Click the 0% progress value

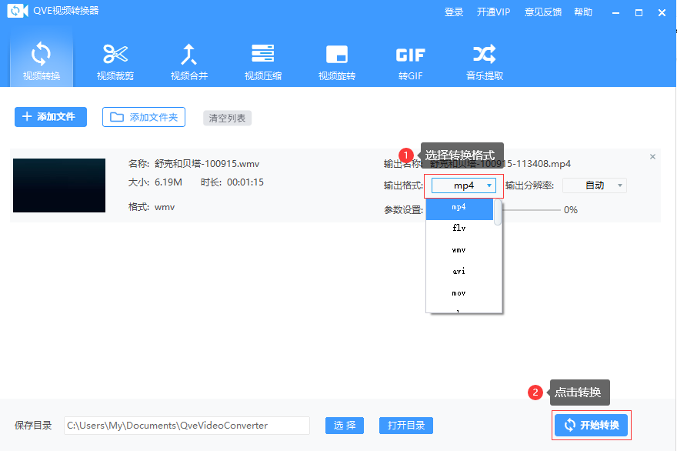coord(571,210)
